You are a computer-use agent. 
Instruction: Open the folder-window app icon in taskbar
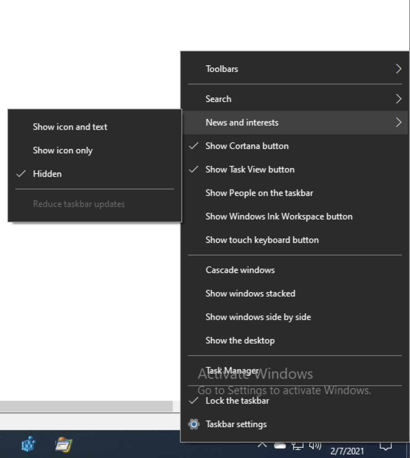(x=64, y=445)
